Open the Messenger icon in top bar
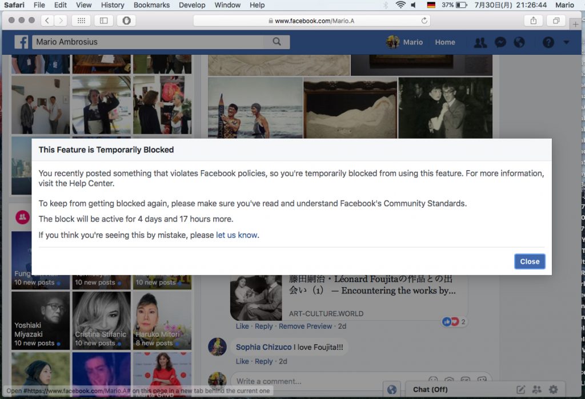 click(x=500, y=42)
